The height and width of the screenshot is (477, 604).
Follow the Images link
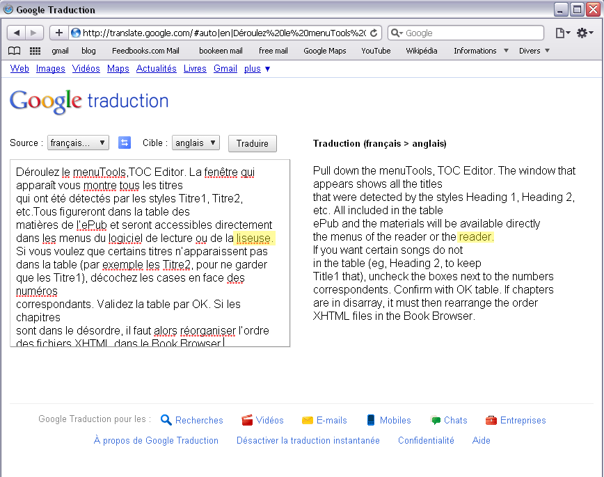click(x=51, y=69)
